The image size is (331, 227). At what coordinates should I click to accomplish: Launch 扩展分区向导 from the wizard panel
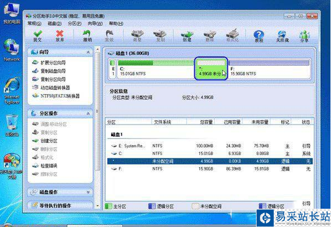[x=49, y=63]
